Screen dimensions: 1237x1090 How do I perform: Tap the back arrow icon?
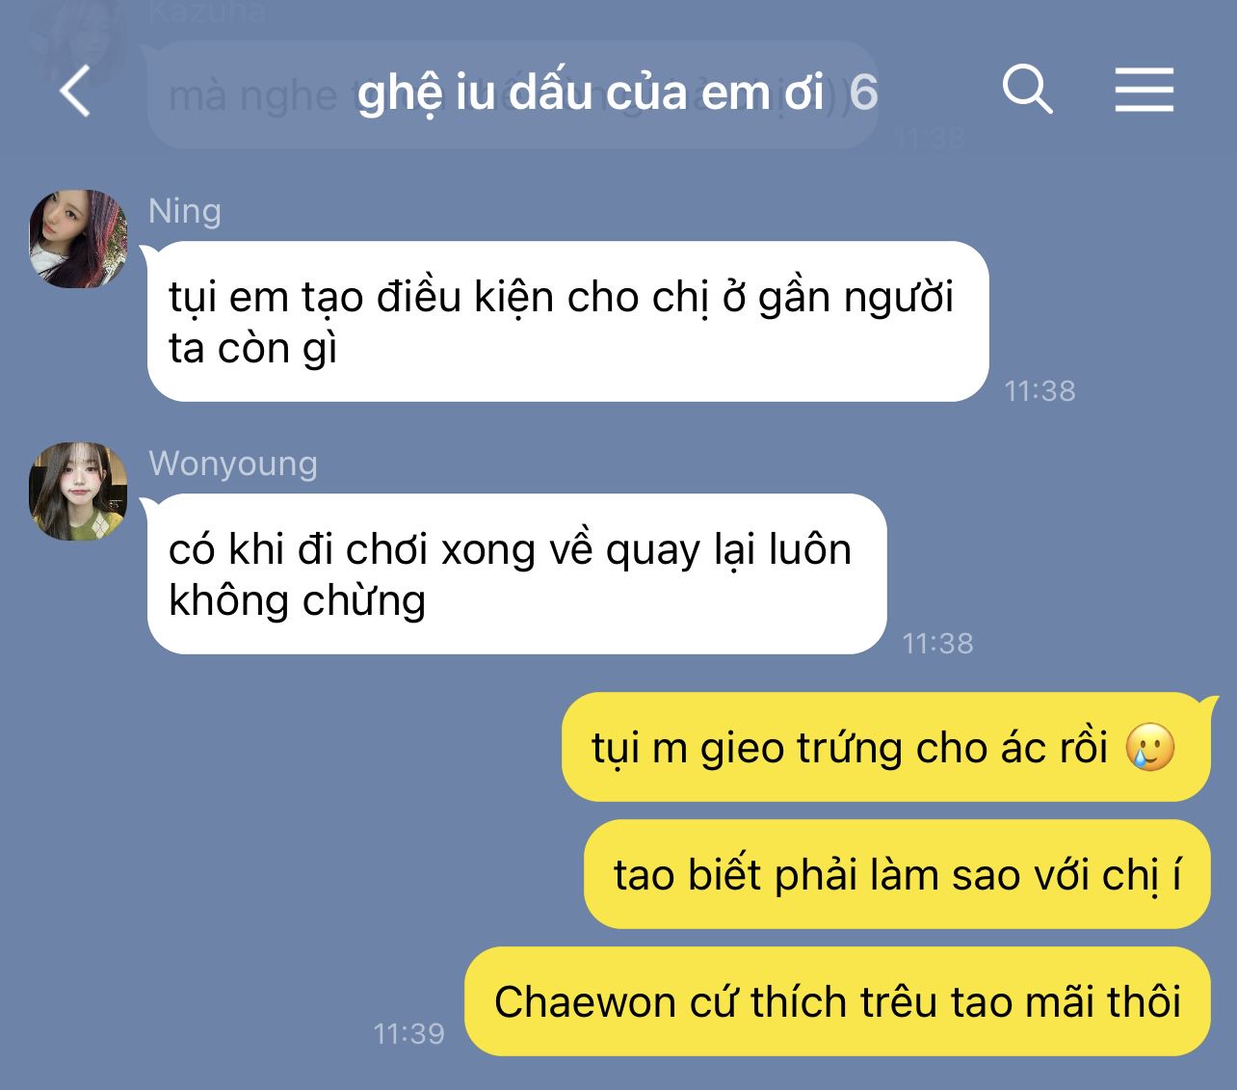pyautogui.click(x=75, y=92)
